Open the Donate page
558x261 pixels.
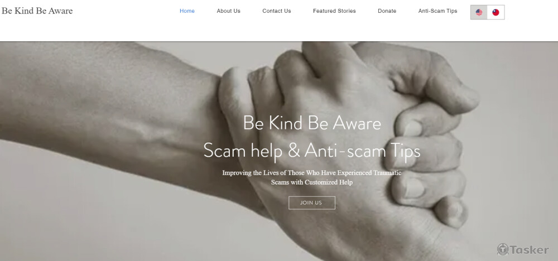(387, 11)
